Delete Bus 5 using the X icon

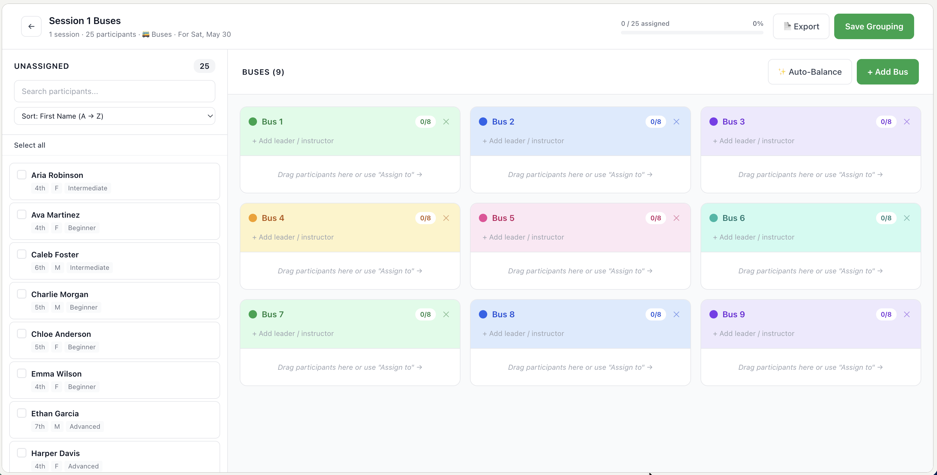676,218
